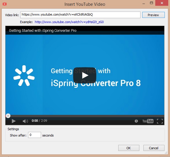This screenshot has height=157, width=170.
Task: Minimize the Insert YouTube Video window
Action: coord(144,4)
